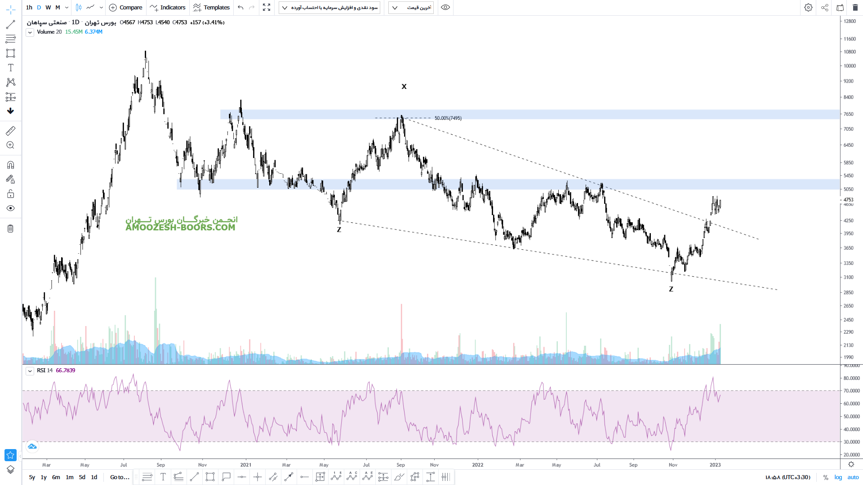Toggle log scale in the bottom right
This screenshot has width=863, height=485.
click(x=838, y=477)
